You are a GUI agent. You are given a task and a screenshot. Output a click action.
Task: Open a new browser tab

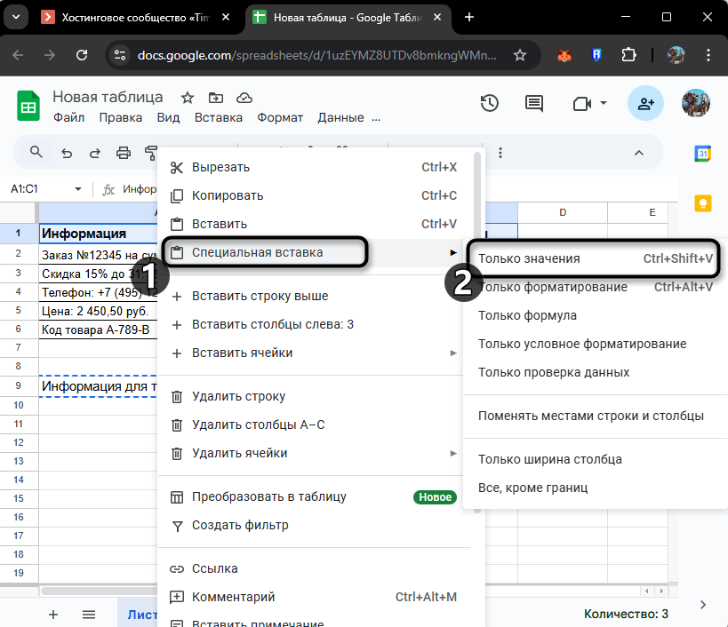469,17
